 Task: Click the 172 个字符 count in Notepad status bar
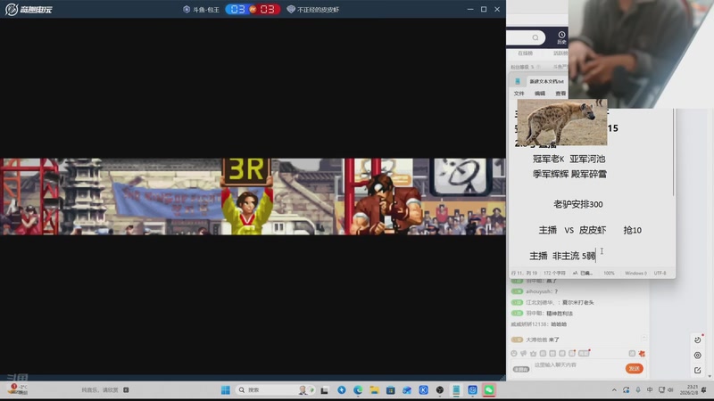click(x=554, y=274)
